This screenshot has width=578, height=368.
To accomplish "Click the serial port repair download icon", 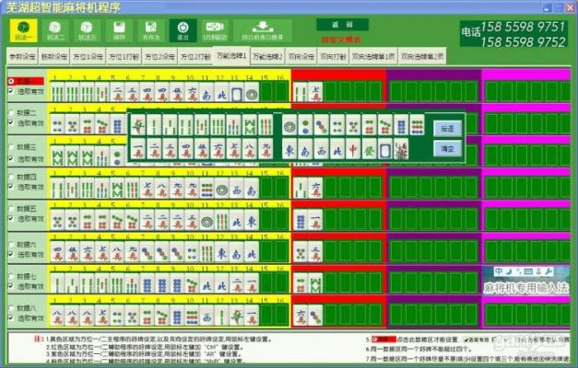I will pos(263,30).
